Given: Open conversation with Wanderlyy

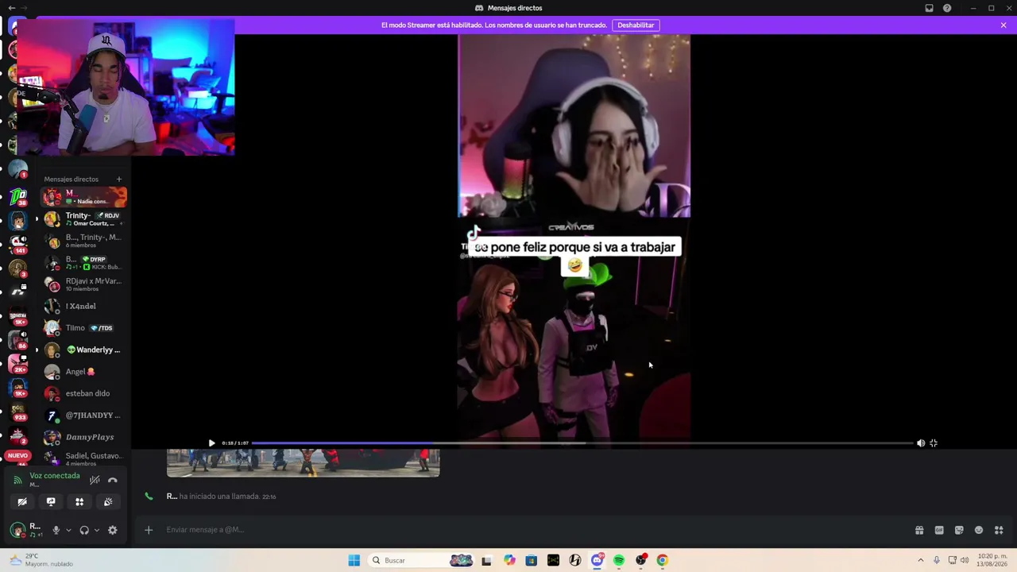Looking at the screenshot, I should tap(84, 350).
